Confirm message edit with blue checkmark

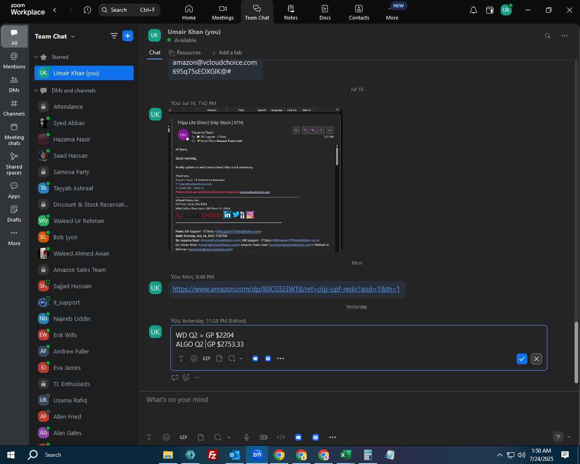(x=522, y=359)
